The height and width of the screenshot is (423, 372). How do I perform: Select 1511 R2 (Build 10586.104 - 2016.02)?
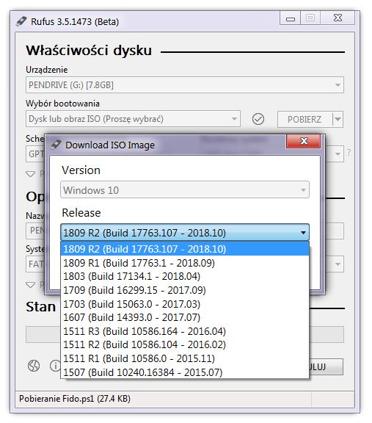pyautogui.click(x=185, y=344)
